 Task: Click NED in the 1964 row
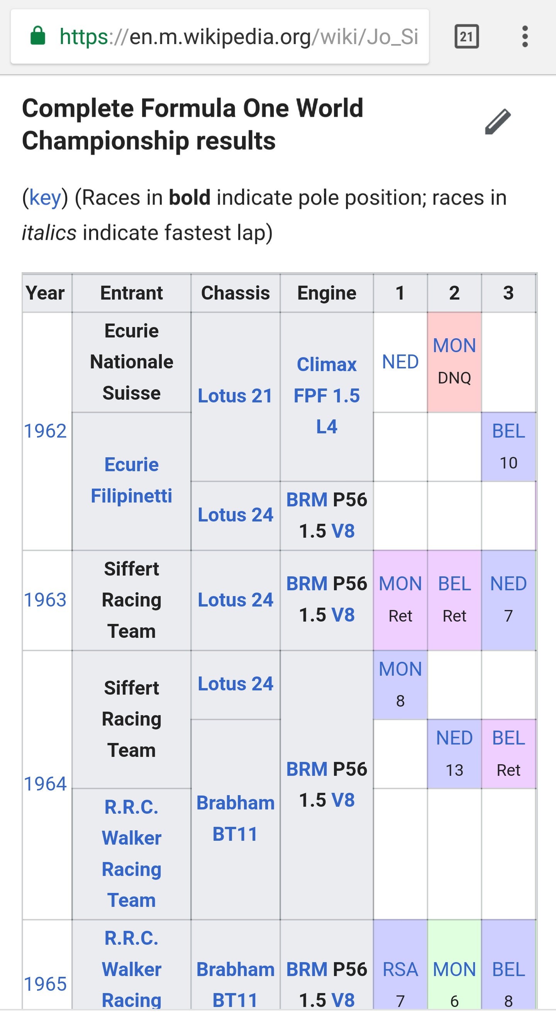(x=454, y=738)
